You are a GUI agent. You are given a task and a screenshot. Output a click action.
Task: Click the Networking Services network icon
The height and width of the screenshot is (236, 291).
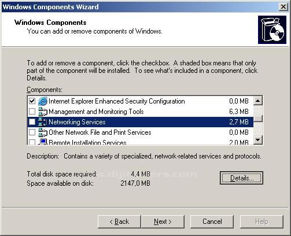pos(42,122)
